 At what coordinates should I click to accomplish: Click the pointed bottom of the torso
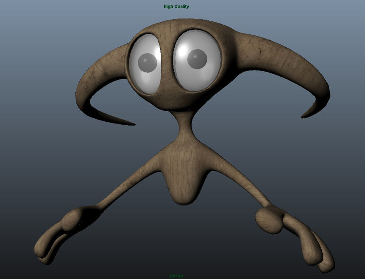click(184, 204)
